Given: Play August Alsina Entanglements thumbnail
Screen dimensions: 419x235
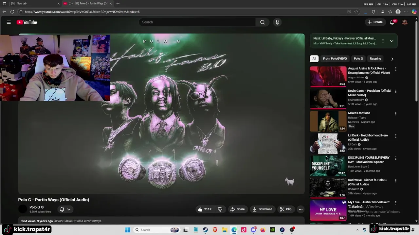Looking at the screenshot, I should 328,77.
